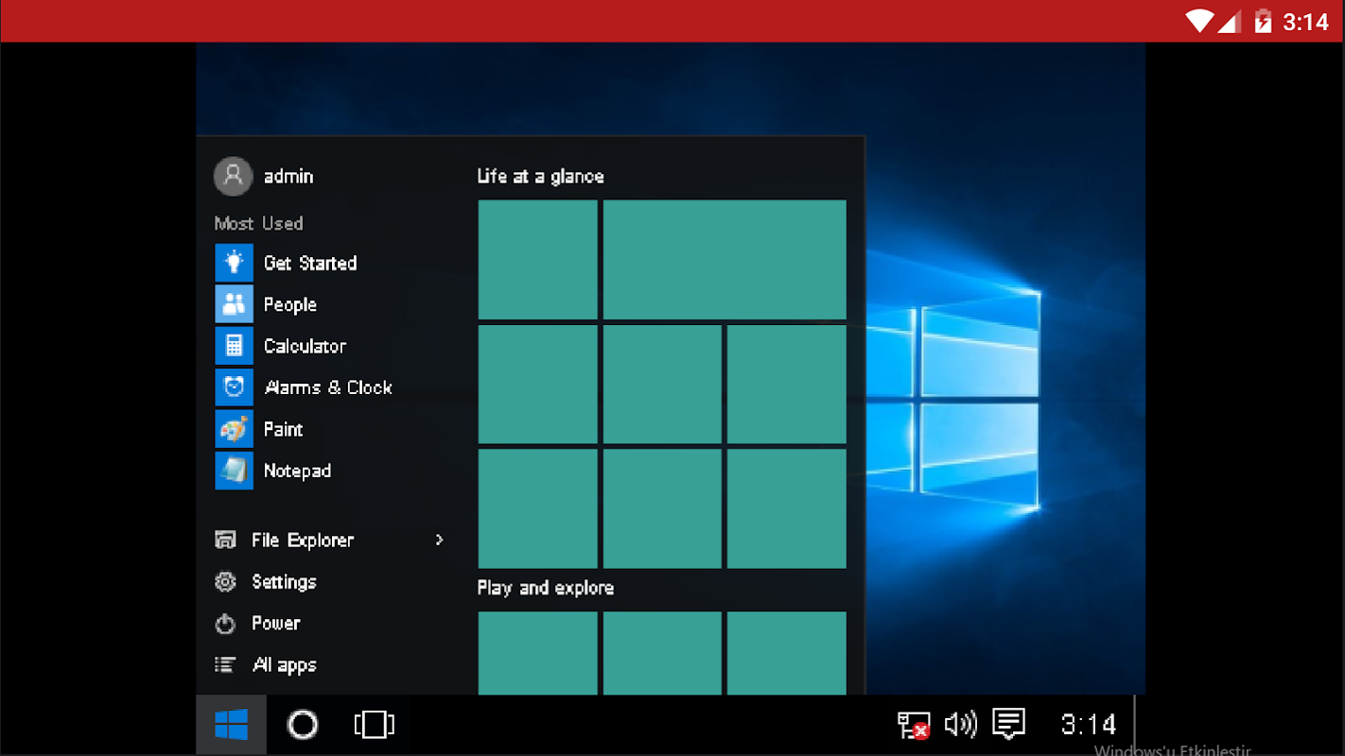This screenshot has width=1345, height=756.
Task: Open the wide tile in Life at a glance
Action: [x=725, y=260]
